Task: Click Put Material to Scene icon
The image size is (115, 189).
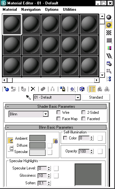Action: 14,89
